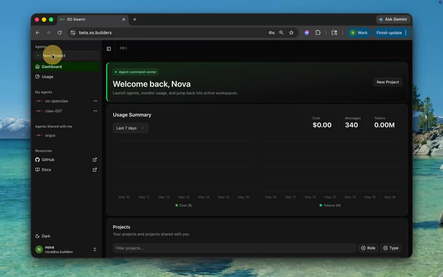Select the XO Swarm browser tab
The width and height of the screenshot is (443, 277).
pos(93,19)
